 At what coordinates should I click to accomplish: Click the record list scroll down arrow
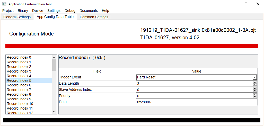54,112
